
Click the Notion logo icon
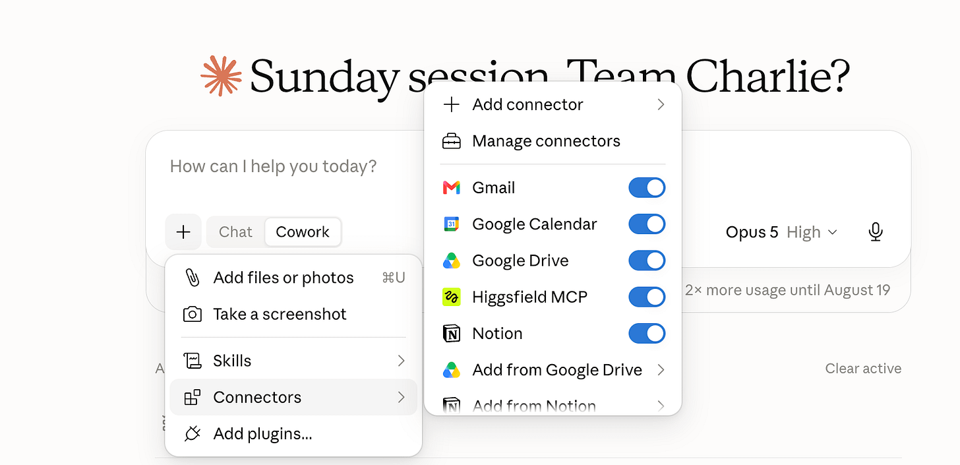451,333
